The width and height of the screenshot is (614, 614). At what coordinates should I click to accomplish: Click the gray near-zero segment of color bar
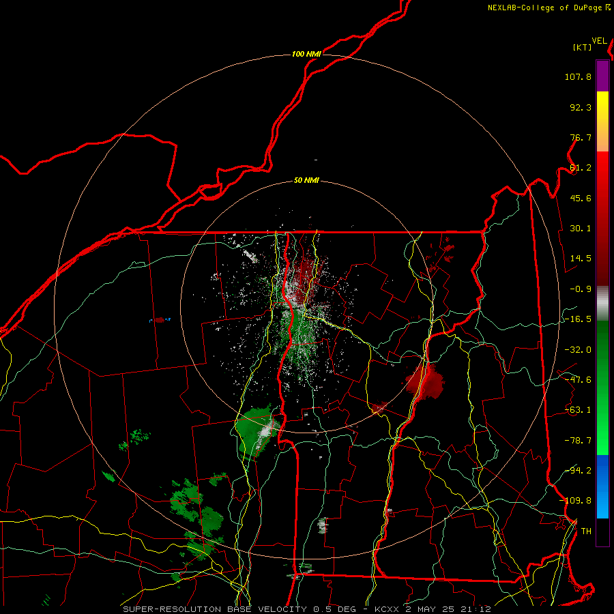click(x=602, y=303)
